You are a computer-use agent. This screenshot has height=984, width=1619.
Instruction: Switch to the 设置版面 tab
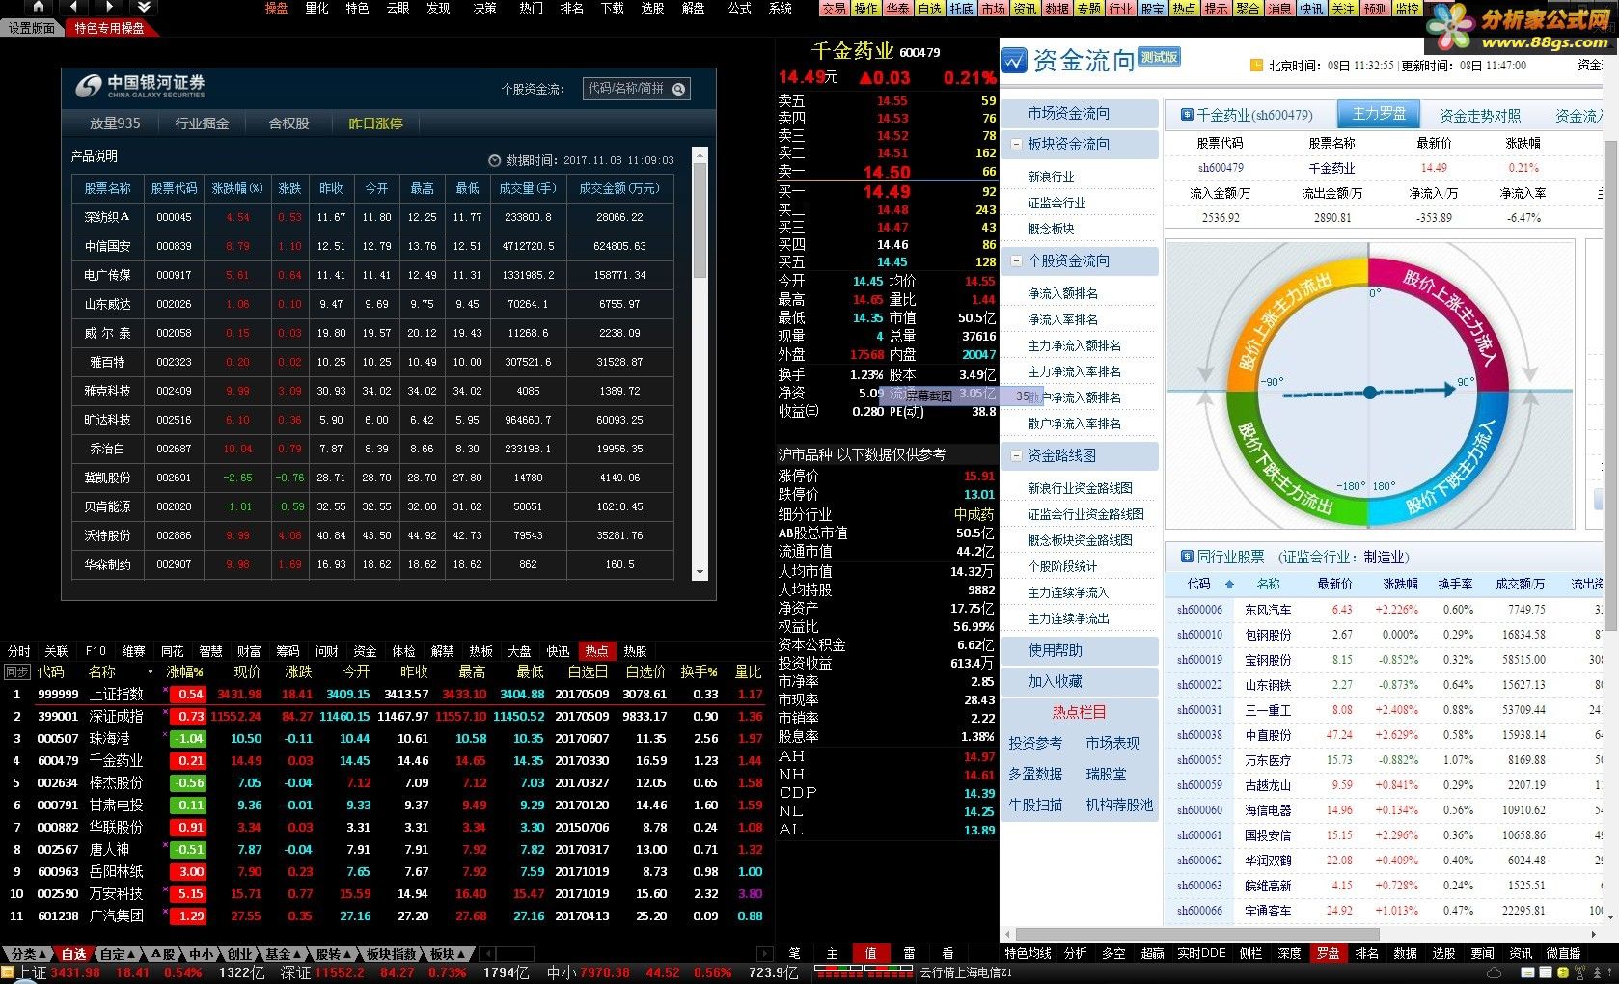tap(32, 28)
